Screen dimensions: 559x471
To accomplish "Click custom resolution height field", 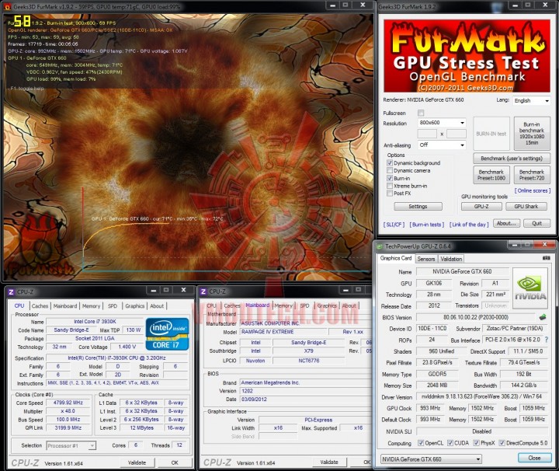I will [457, 134].
